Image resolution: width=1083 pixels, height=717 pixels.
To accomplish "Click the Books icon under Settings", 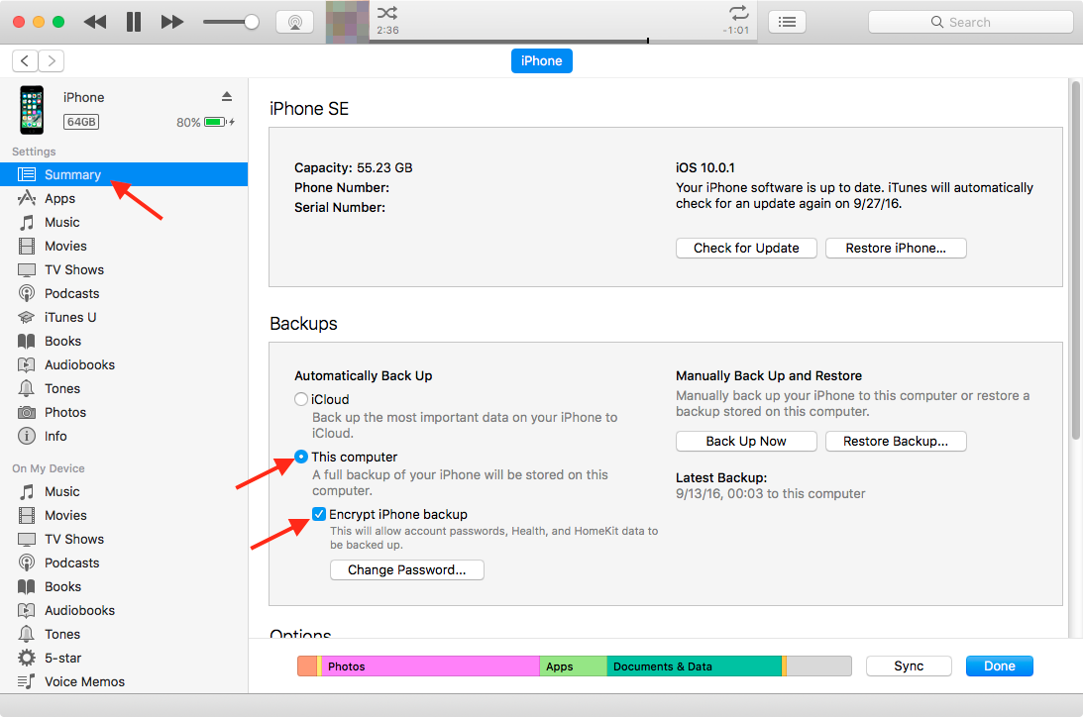I will point(26,341).
